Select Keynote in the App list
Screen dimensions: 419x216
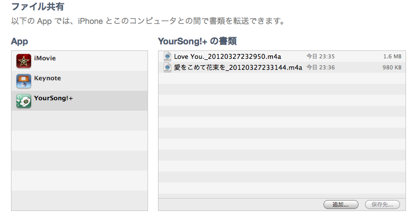coord(79,81)
